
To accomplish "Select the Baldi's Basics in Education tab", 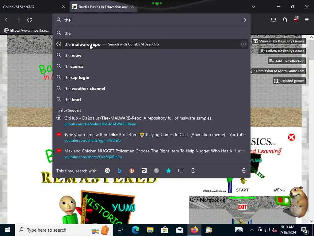I will [x=103, y=7].
